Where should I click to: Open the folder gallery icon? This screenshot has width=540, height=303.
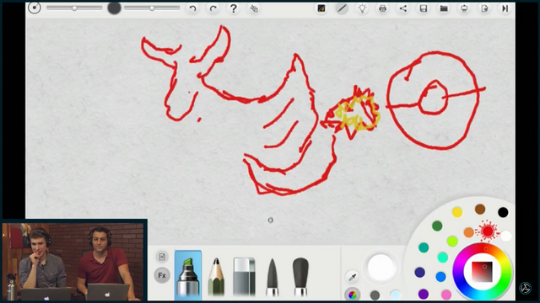tap(444, 8)
